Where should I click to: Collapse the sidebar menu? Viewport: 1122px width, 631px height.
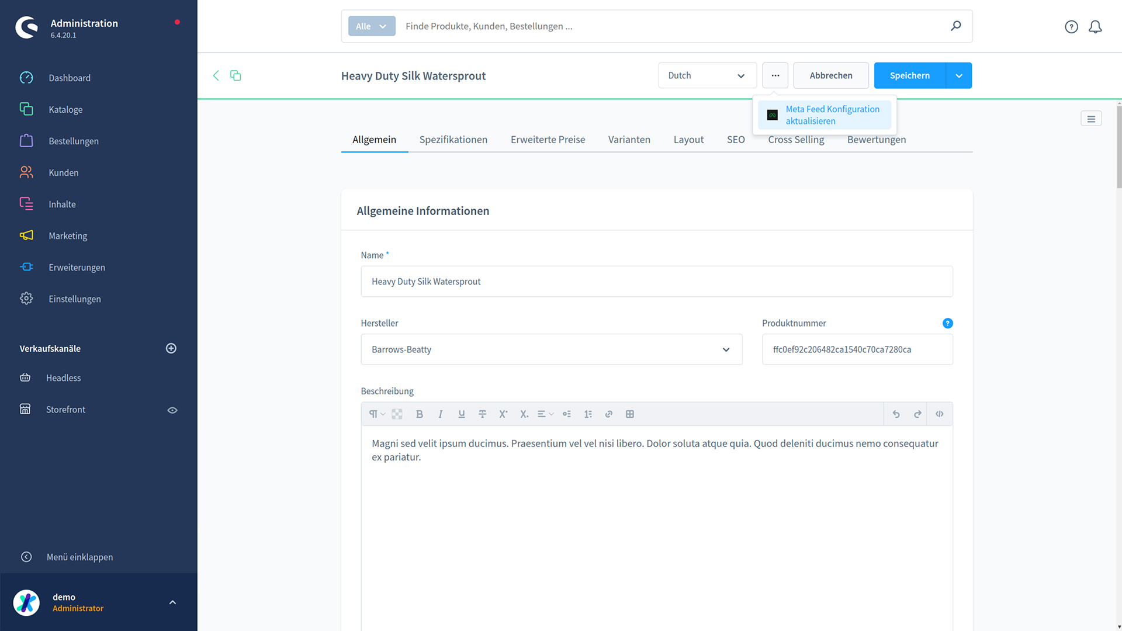pos(79,557)
